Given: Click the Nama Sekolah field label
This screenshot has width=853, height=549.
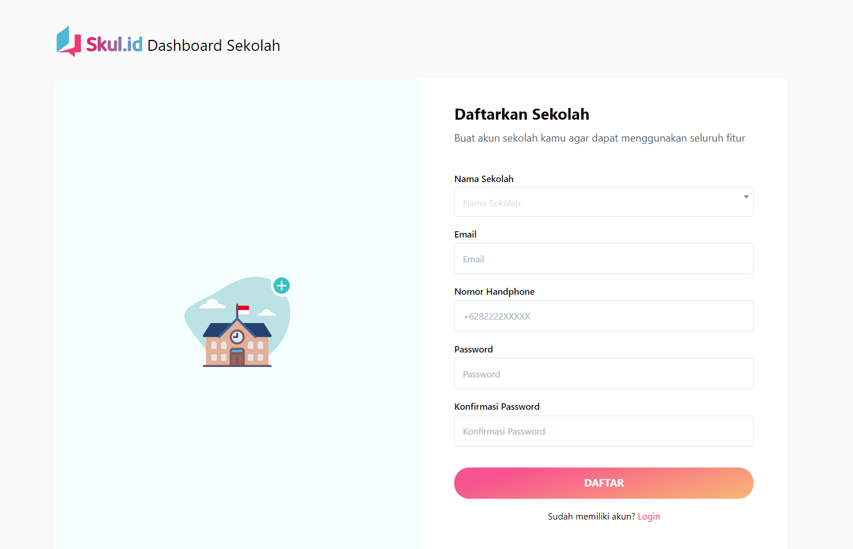Looking at the screenshot, I should (484, 179).
